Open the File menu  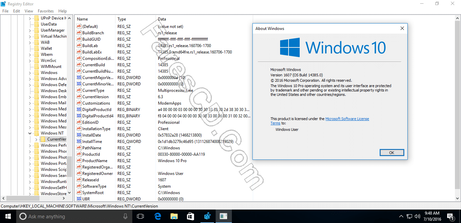pos(5,11)
